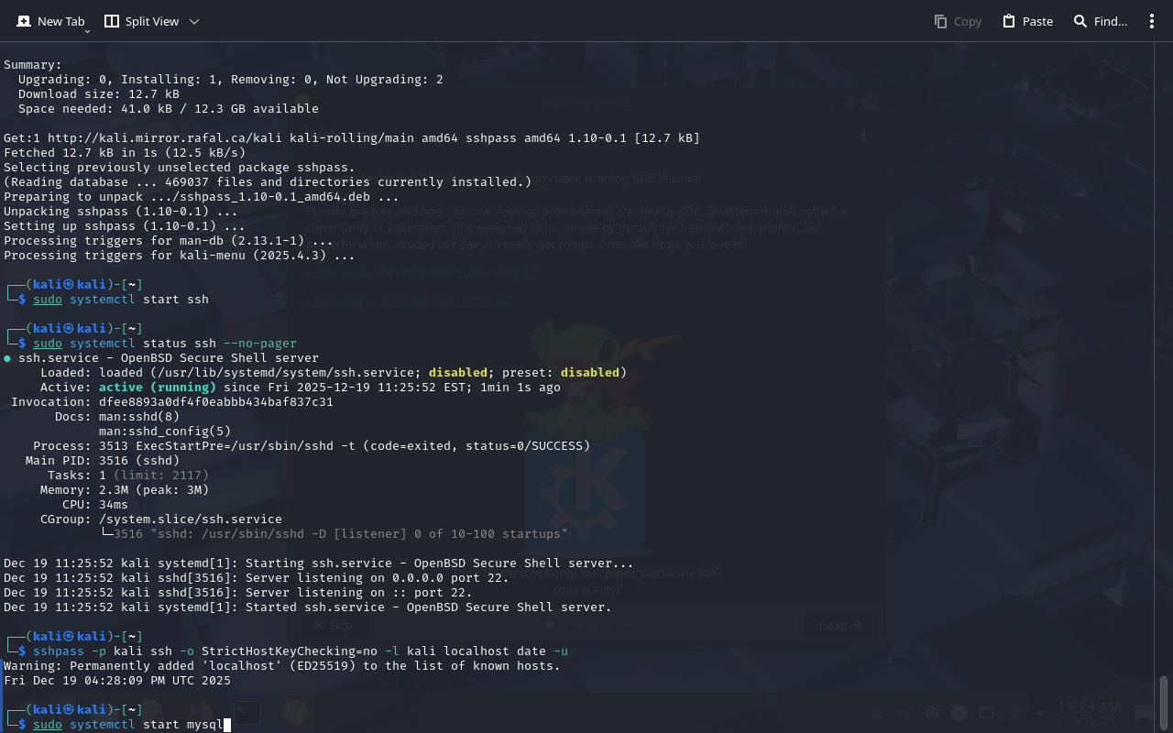Click the 'active (running)' status text
This screenshot has width=1173, height=733.
(x=157, y=388)
